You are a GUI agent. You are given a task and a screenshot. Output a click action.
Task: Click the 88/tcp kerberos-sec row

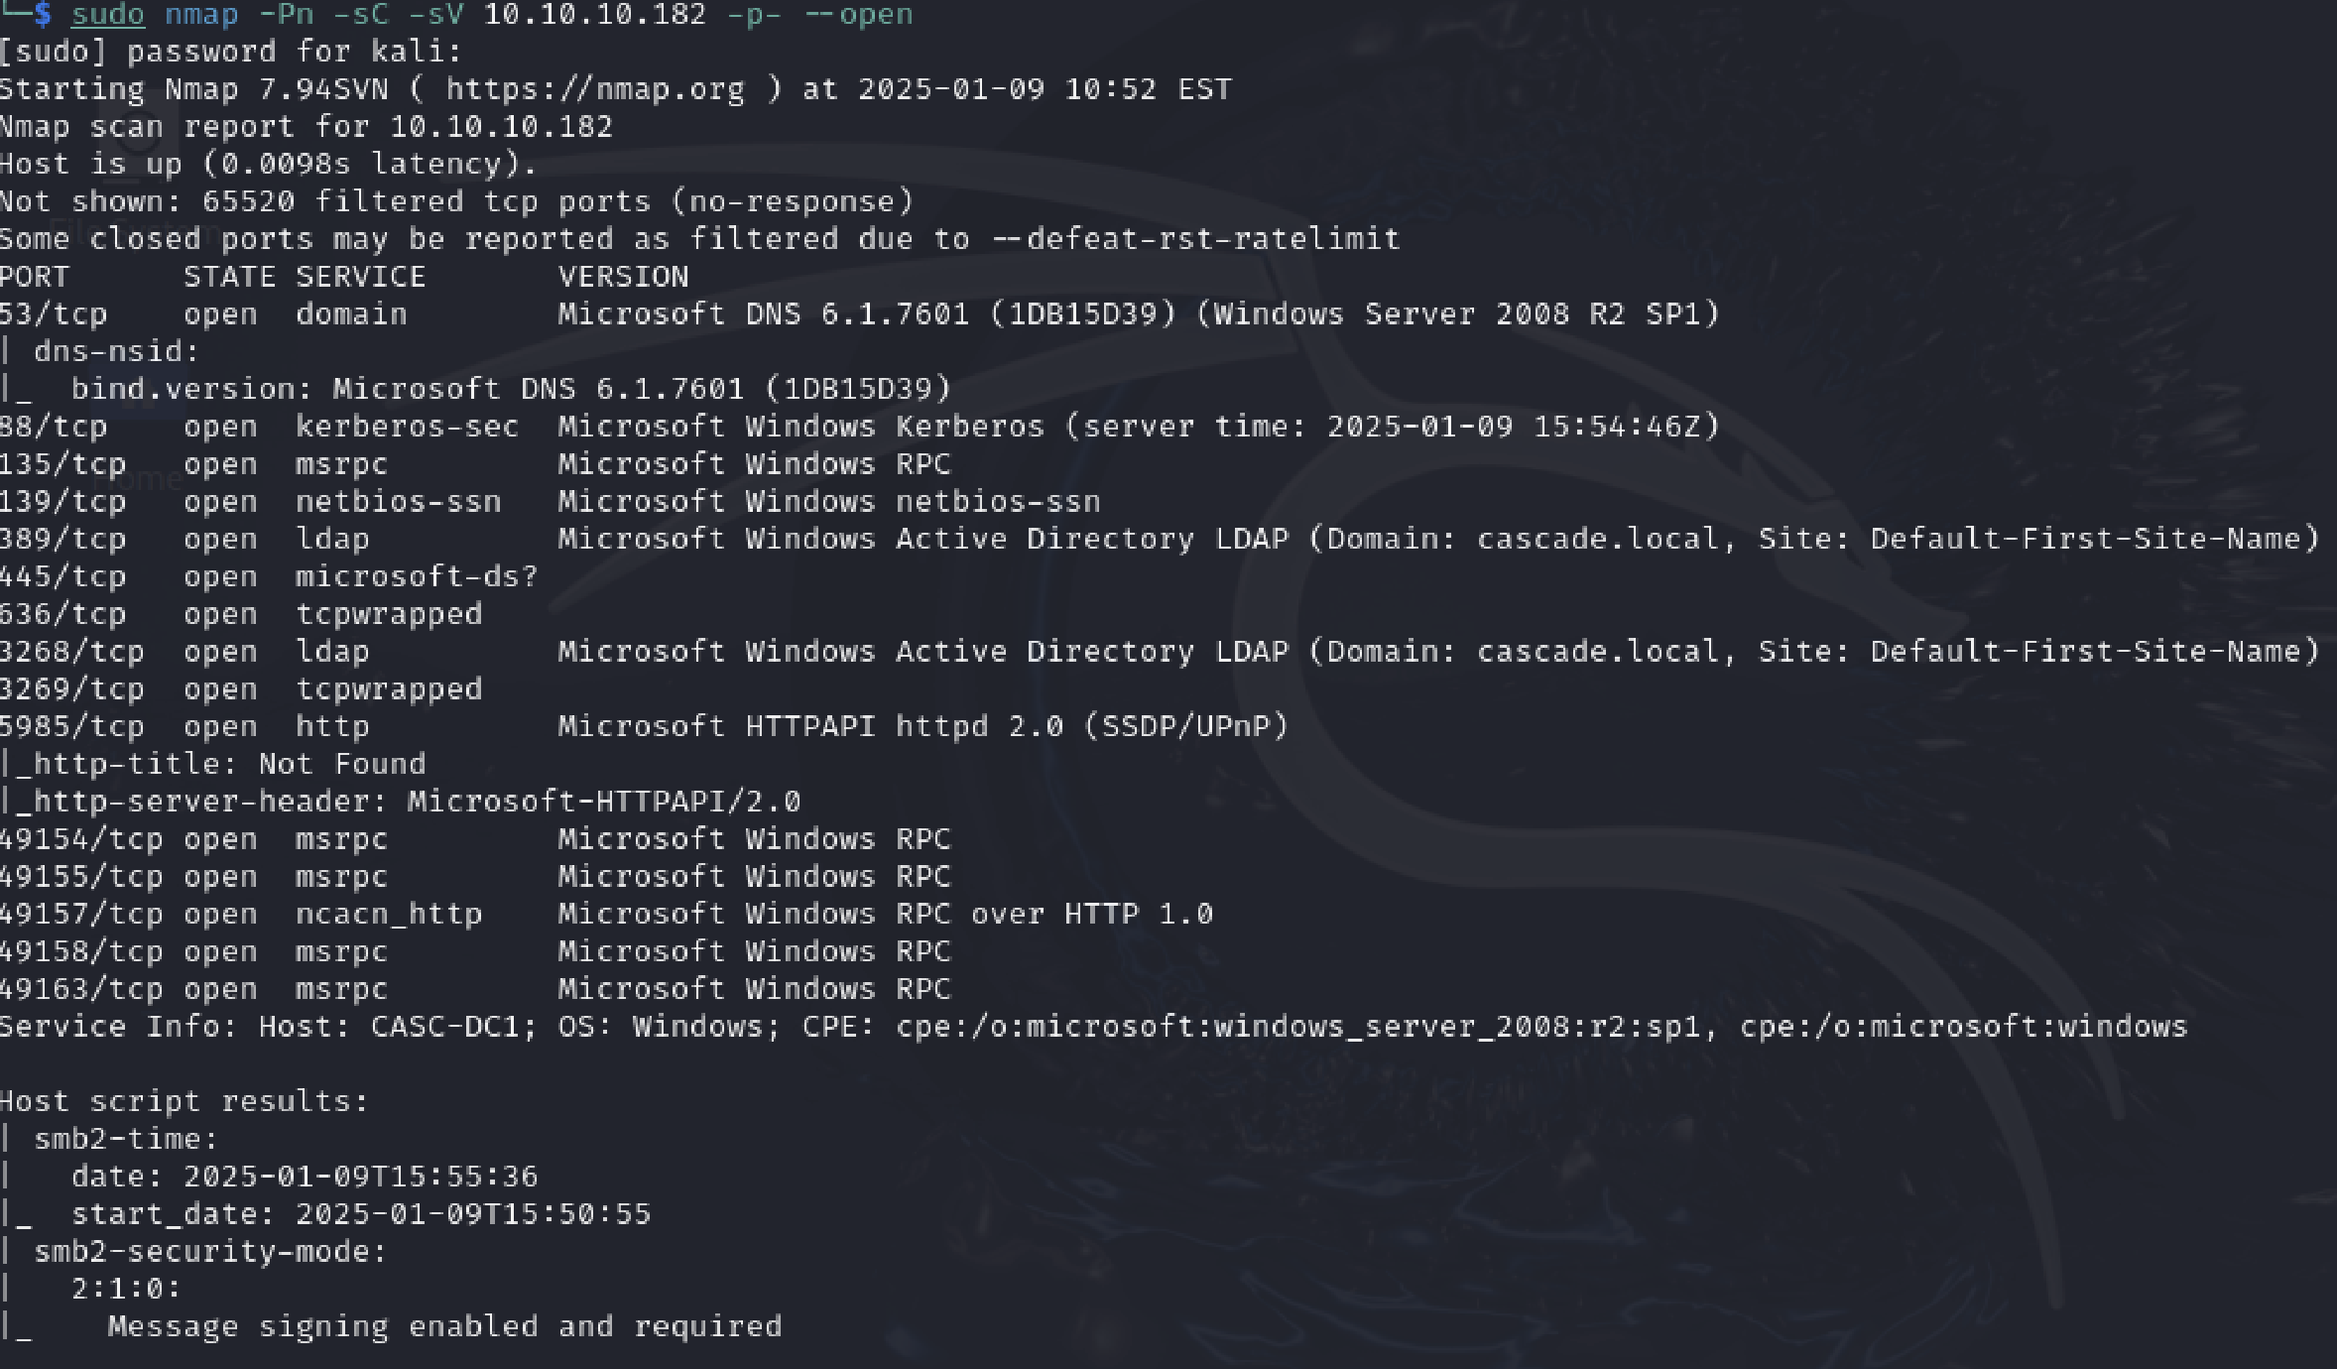[859, 427]
